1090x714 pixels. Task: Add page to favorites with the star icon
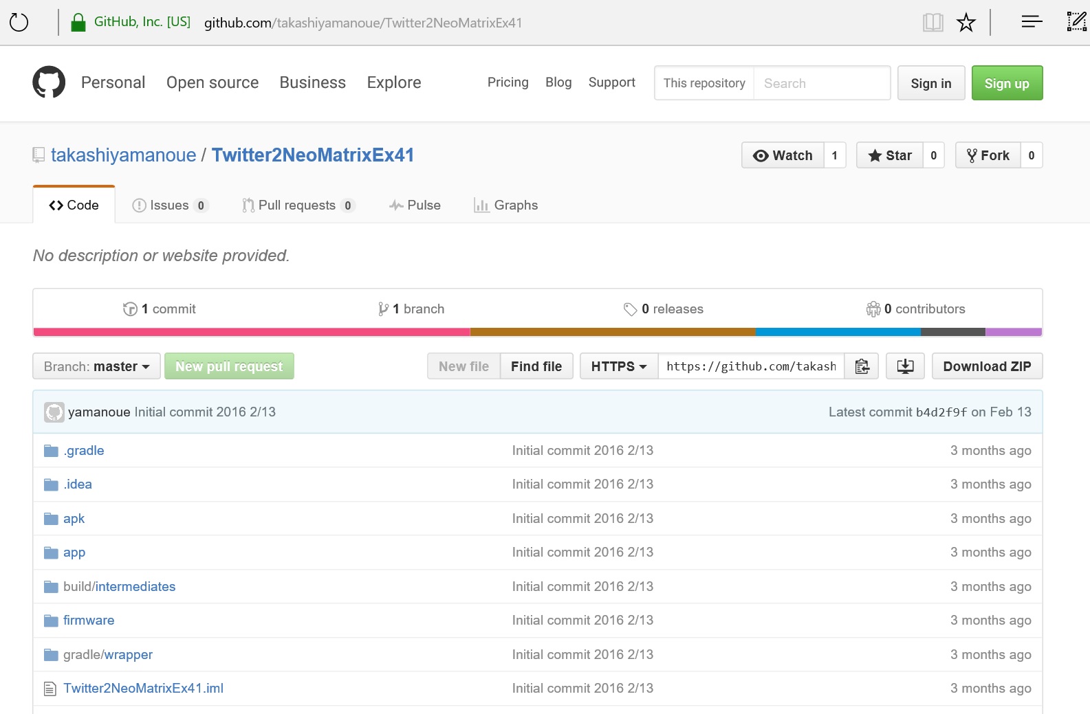(x=966, y=23)
